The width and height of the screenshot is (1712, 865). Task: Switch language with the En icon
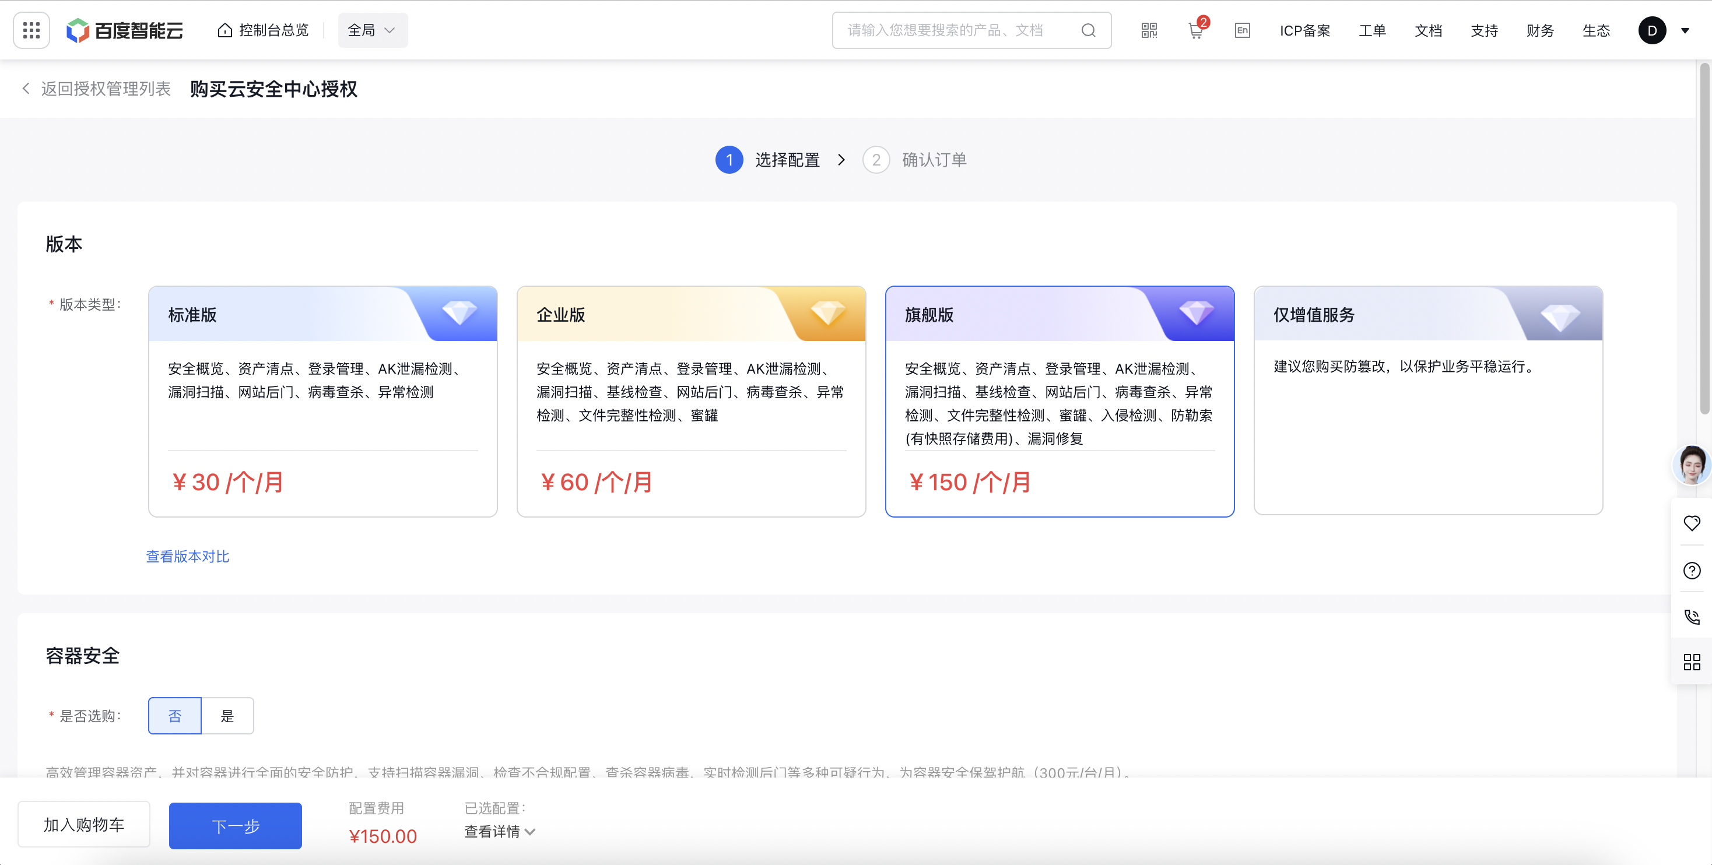pos(1242,30)
